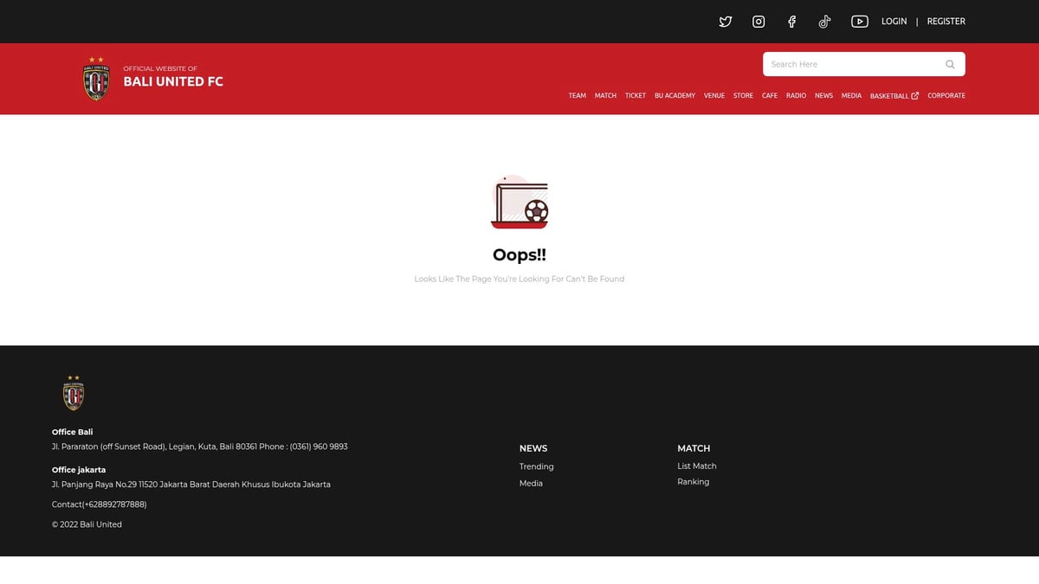This screenshot has width=1039, height=584.
Task: Click the Contact phone number text
Action: 100,504
